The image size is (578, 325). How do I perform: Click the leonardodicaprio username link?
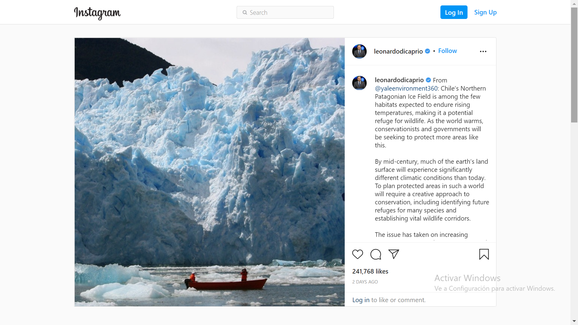point(399,80)
